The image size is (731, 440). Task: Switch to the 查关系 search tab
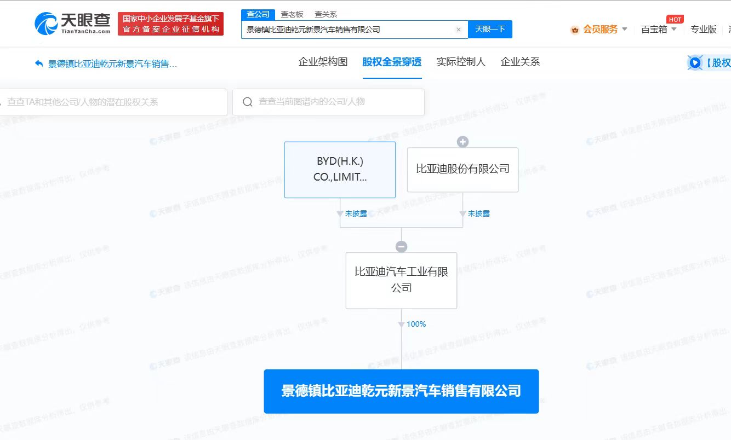point(326,14)
